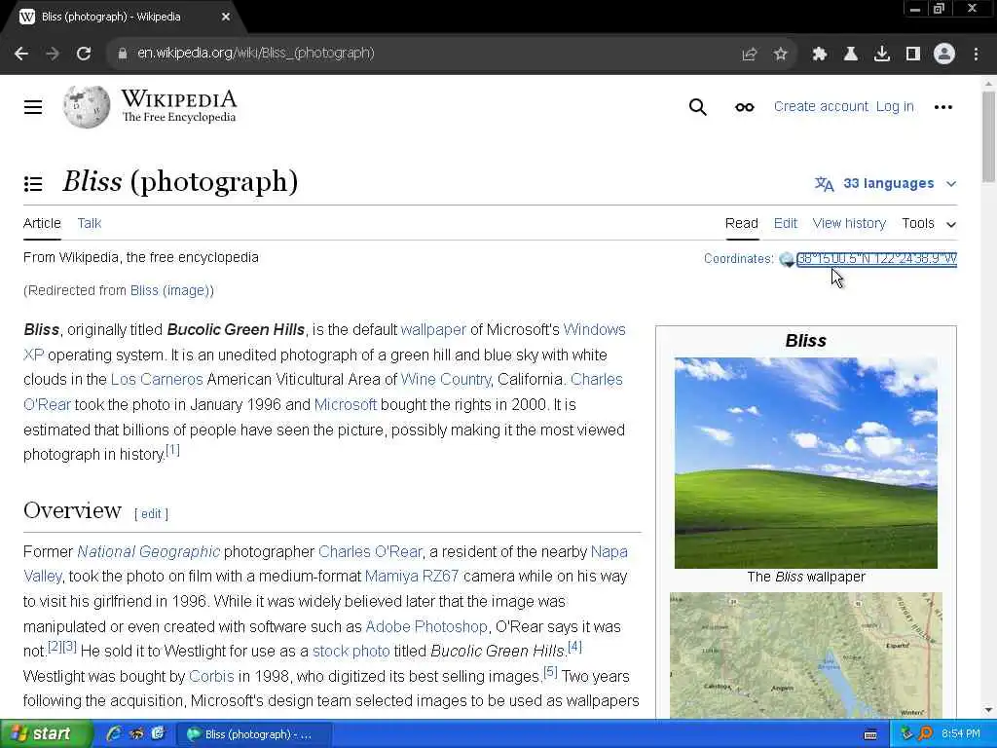The height and width of the screenshot is (748, 997).
Task: Open the Corbis link
Action: click(211, 676)
